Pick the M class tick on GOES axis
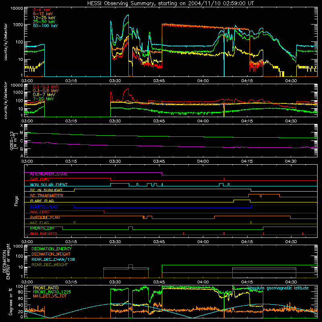Screen dimensions: 322x322 (22, 133)
